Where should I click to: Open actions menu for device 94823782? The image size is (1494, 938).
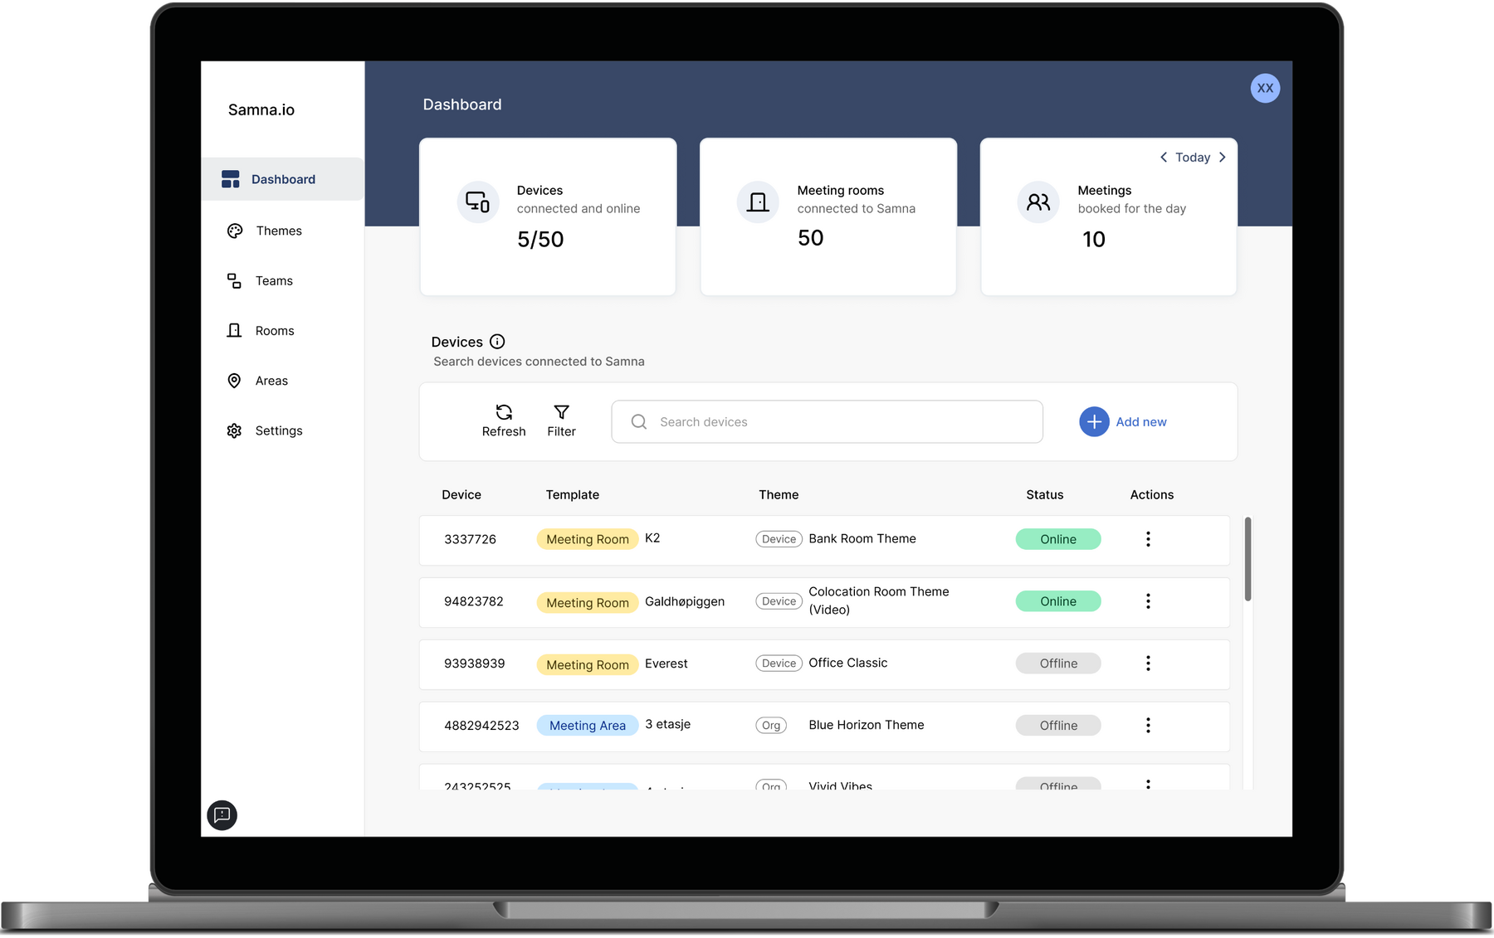point(1148,601)
